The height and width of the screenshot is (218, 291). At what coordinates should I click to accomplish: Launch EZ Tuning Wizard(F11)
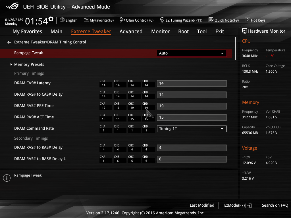tap(181, 20)
